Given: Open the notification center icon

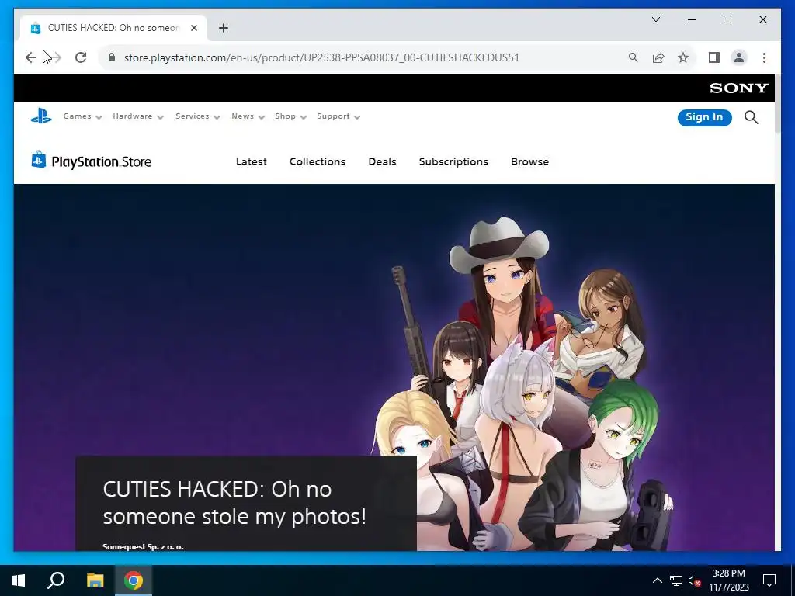Looking at the screenshot, I should pyautogui.click(x=769, y=580).
